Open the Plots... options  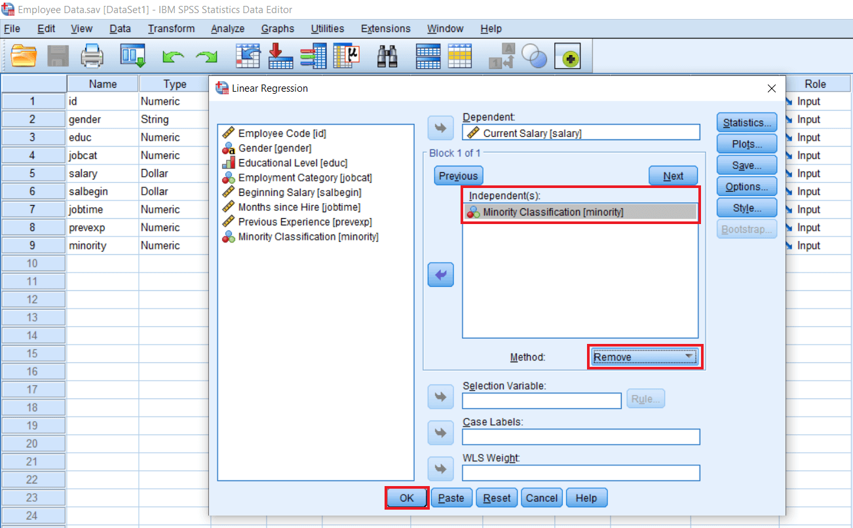click(x=747, y=144)
